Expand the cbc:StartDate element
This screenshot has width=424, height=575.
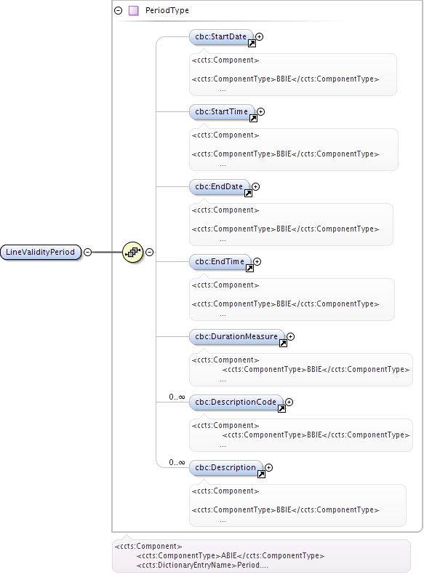(260, 36)
